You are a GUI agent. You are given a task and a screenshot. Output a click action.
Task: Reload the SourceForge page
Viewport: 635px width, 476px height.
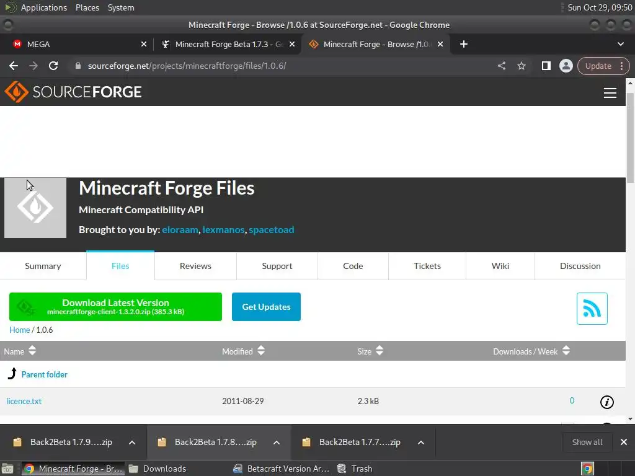[x=53, y=66]
